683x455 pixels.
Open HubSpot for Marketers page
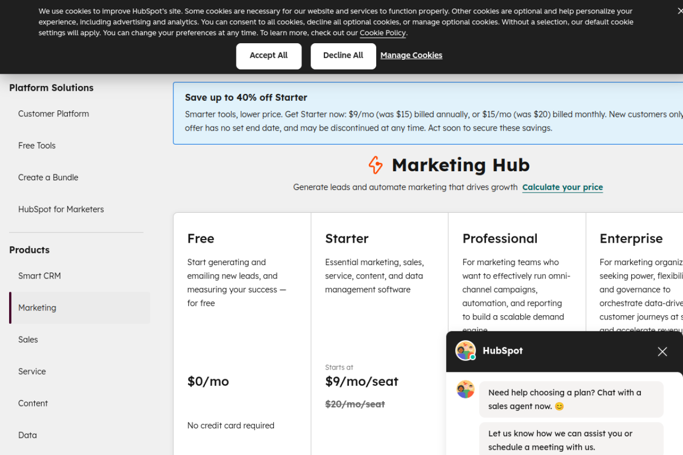coord(60,209)
